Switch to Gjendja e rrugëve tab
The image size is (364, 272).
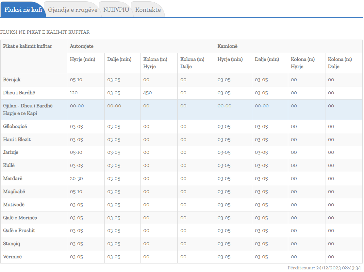[73, 10]
